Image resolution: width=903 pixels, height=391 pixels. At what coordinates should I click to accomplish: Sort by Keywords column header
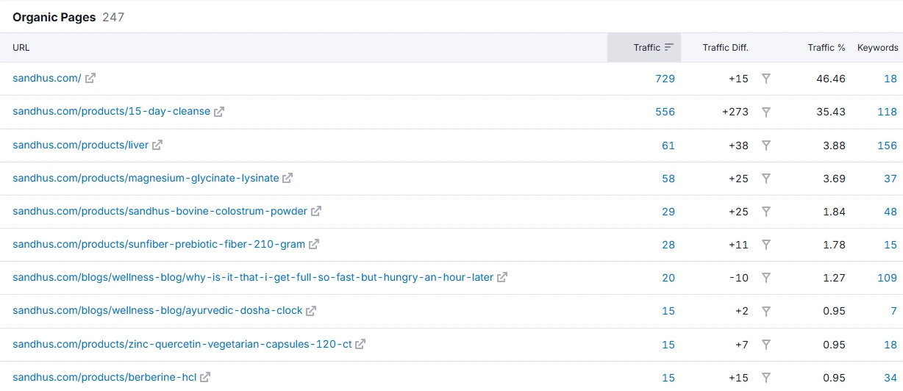coord(877,48)
